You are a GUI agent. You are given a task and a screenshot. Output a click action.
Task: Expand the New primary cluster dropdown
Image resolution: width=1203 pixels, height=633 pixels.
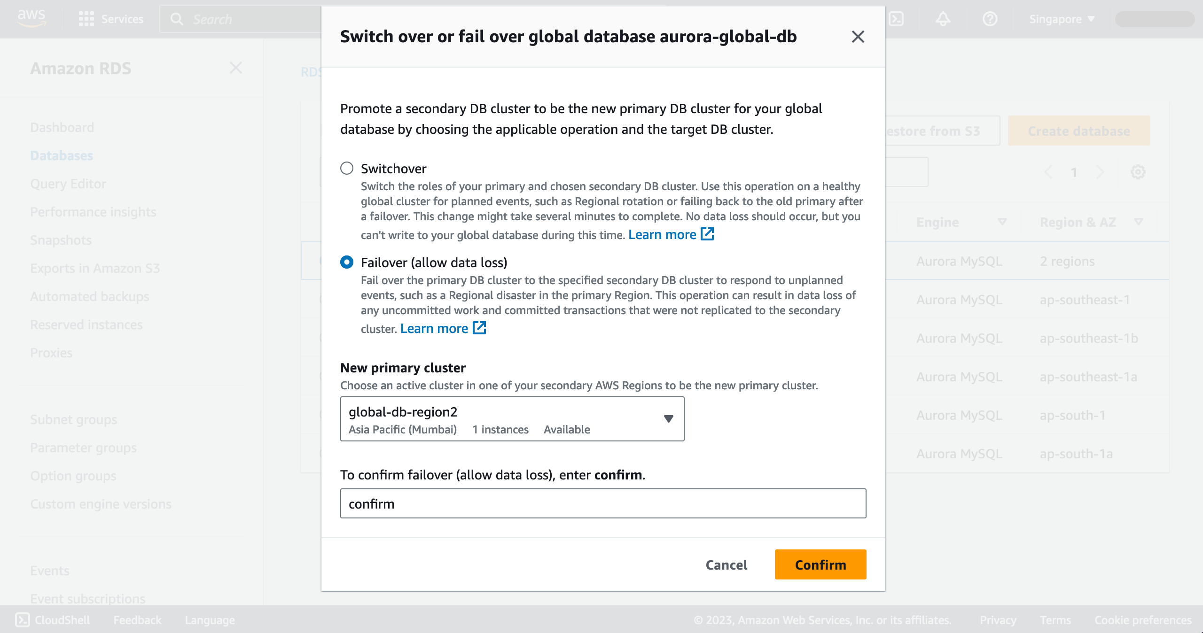pyautogui.click(x=512, y=419)
